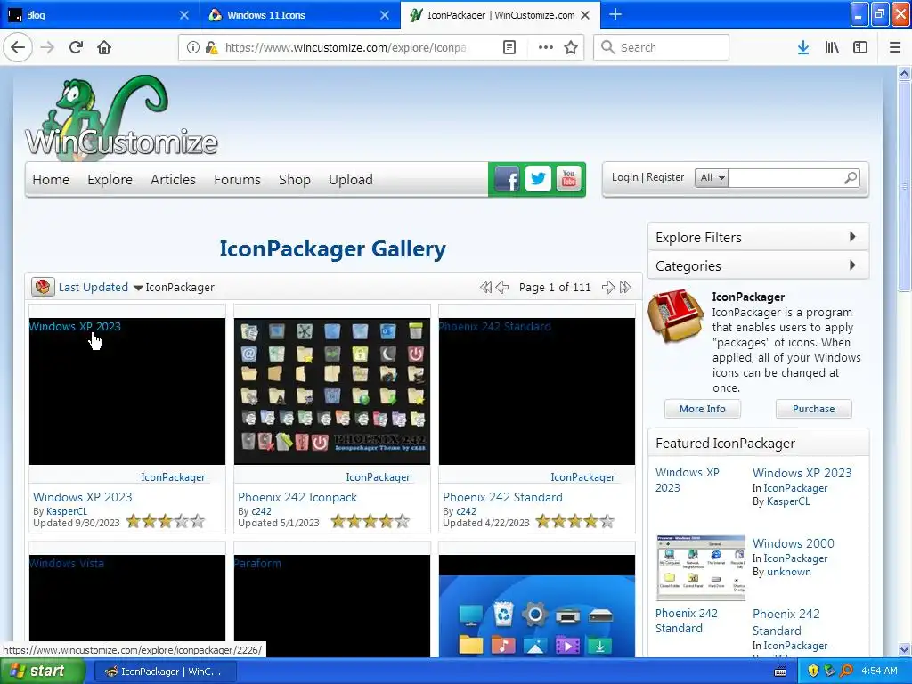Viewport: 912px width, 684px height.
Task: Toggle the sidebar icon
Action: pyautogui.click(x=860, y=48)
